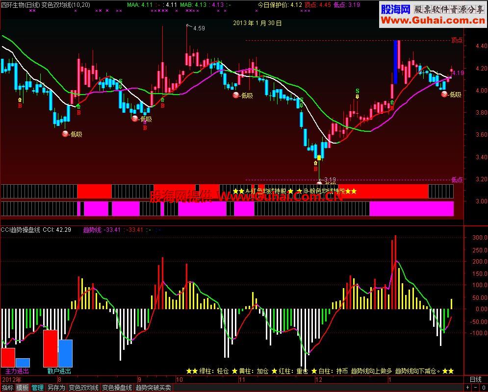This screenshot has height=392, width=488.
Task: Click the red 主力进出 legend bar
Action: [x=8, y=358]
